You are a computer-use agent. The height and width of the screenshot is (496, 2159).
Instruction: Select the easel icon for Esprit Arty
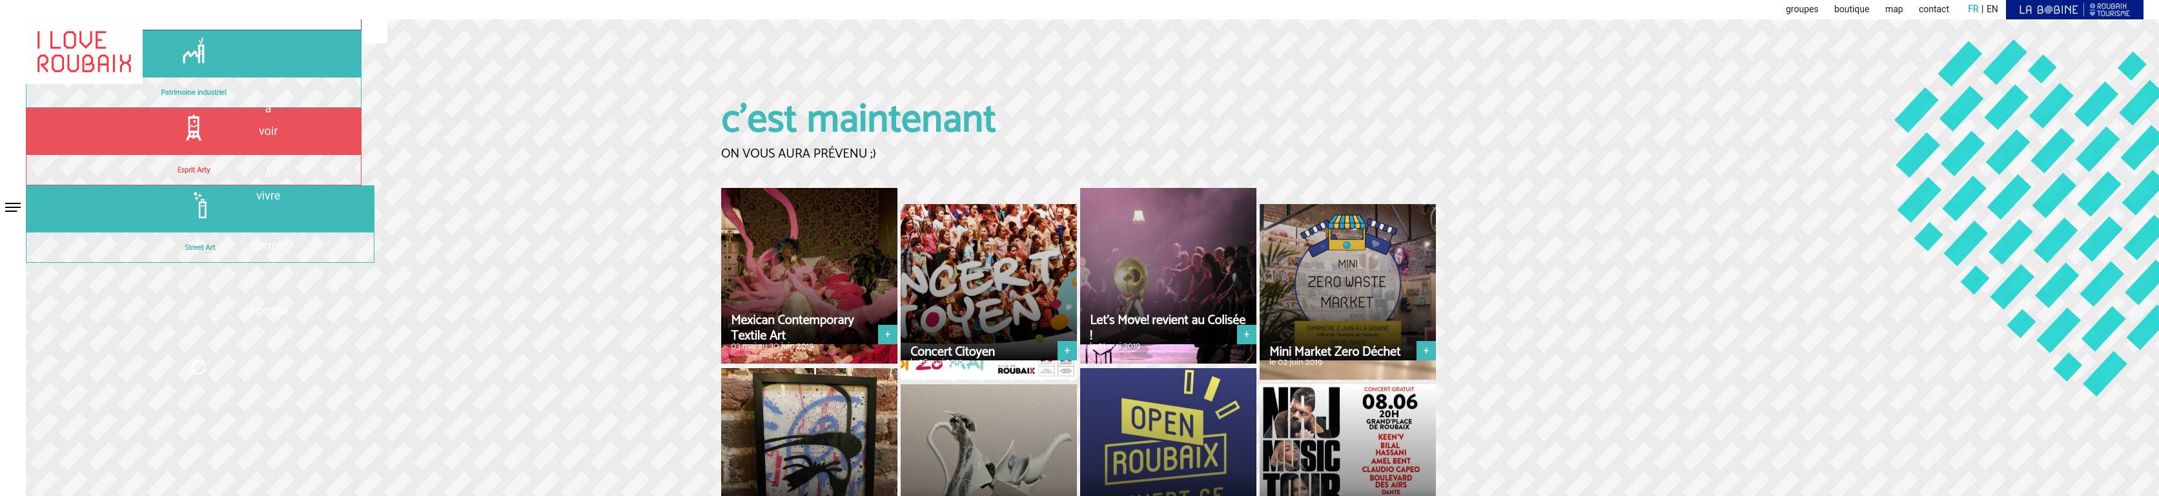[x=194, y=128]
